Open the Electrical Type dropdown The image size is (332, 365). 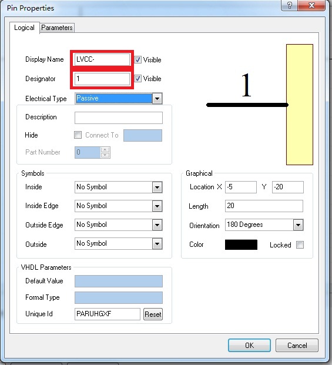(157, 99)
